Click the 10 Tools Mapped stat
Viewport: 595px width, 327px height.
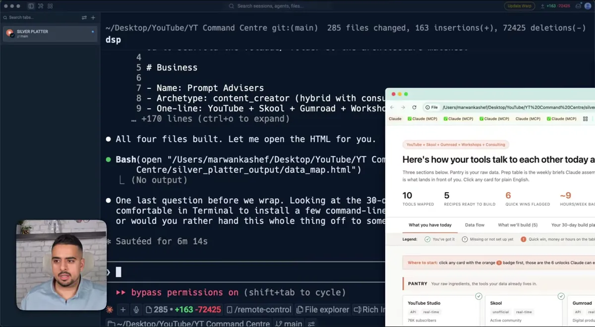418,198
